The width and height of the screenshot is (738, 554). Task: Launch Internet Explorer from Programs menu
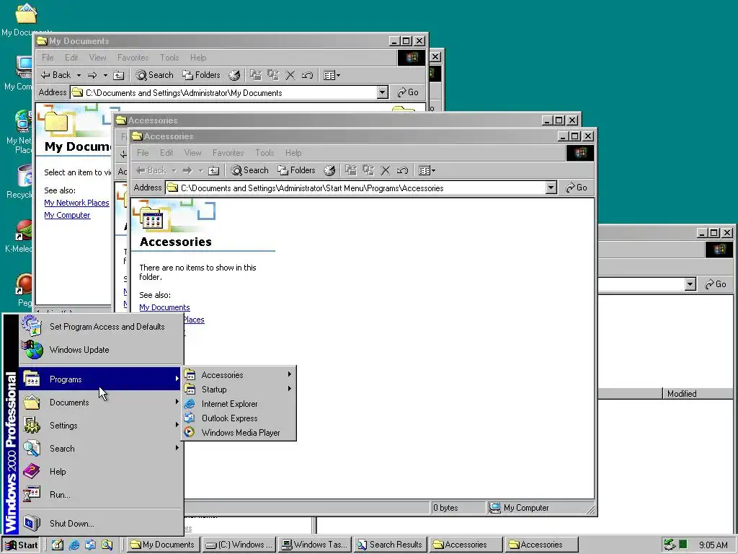[x=239, y=404]
